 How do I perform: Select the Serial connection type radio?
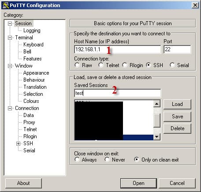pyautogui.click(x=172, y=65)
